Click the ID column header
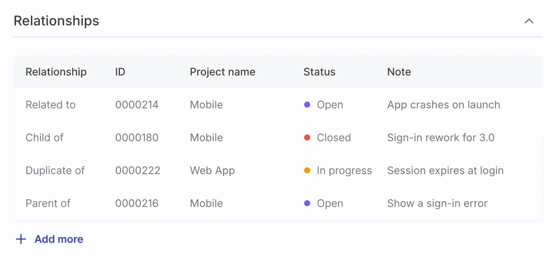553x257 pixels. [x=120, y=72]
